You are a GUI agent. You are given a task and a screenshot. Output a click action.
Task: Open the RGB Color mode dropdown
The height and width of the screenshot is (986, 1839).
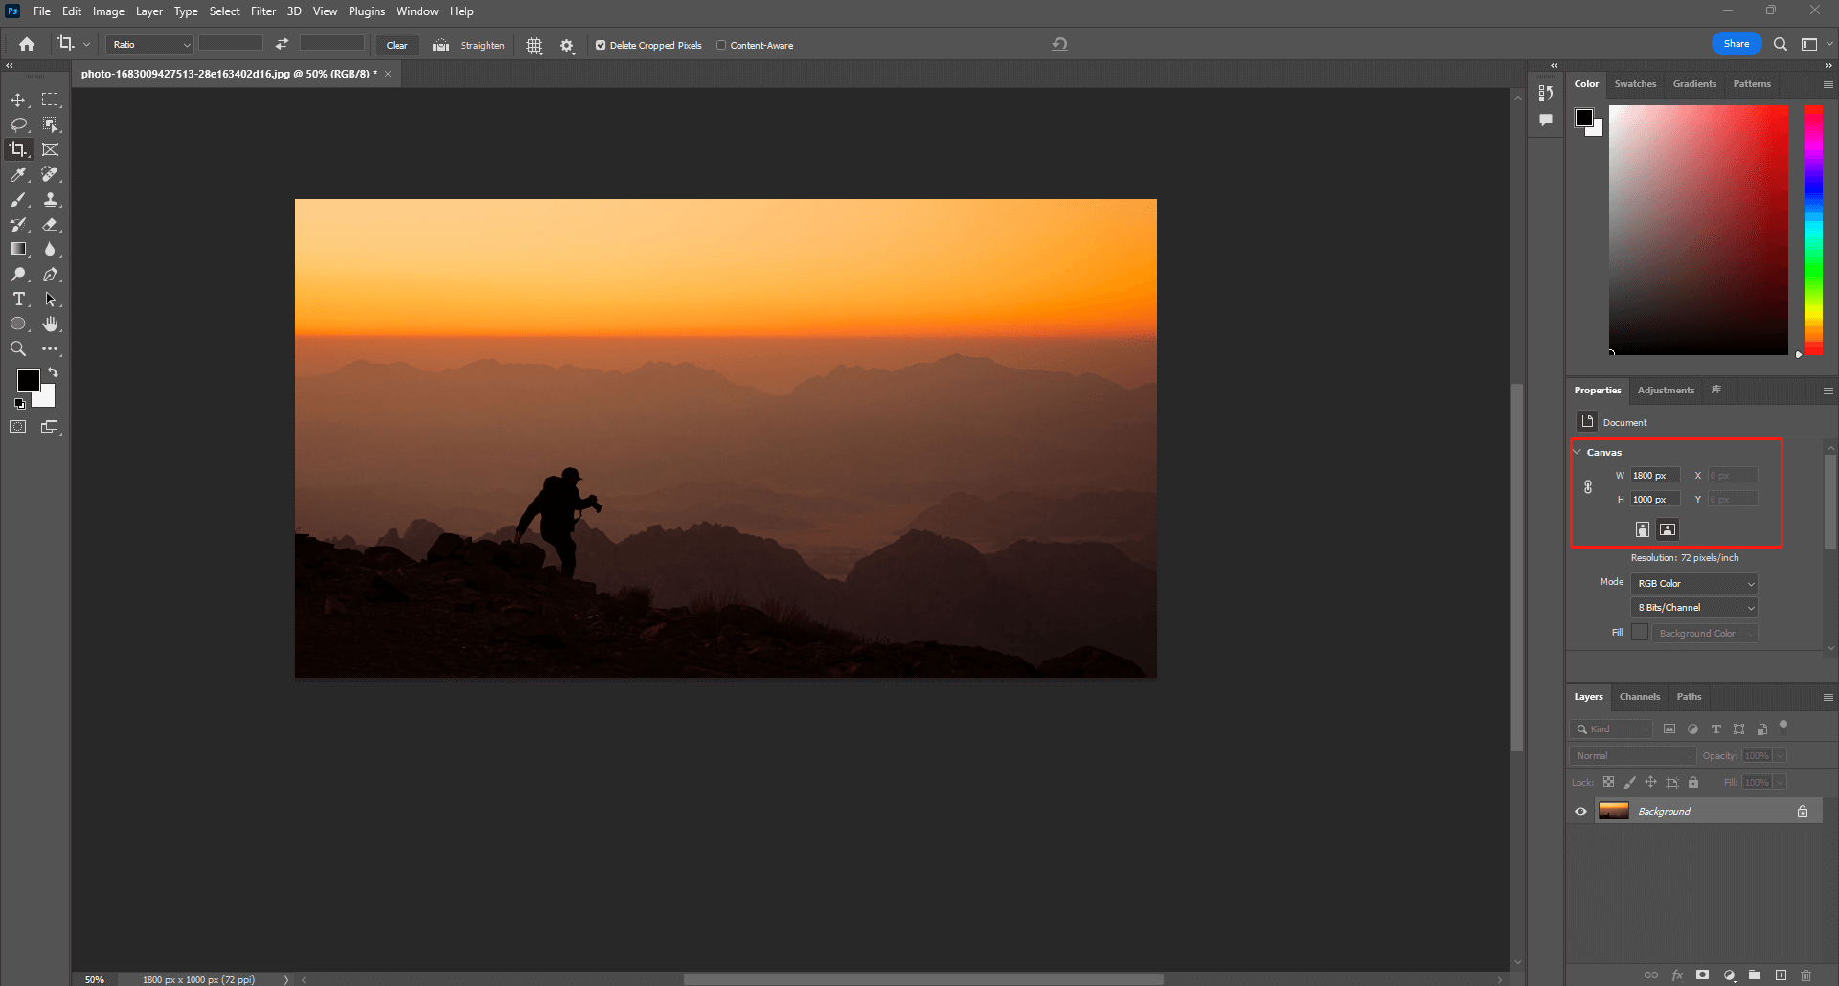(1693, 583)
